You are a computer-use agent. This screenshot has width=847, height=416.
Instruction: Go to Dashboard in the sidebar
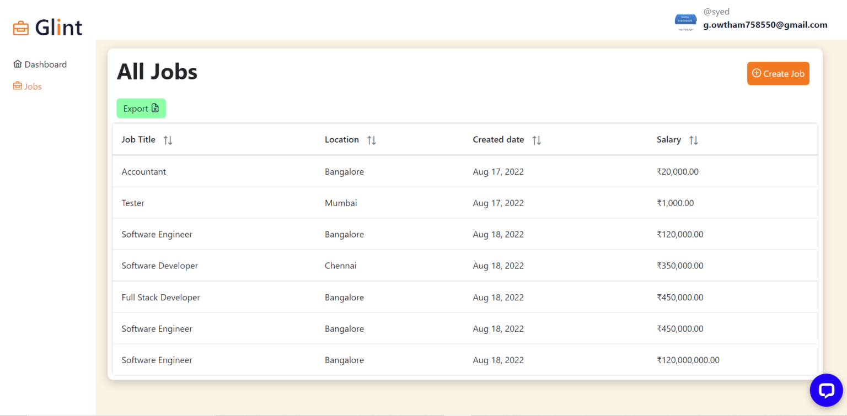click(x=45, y=64)
